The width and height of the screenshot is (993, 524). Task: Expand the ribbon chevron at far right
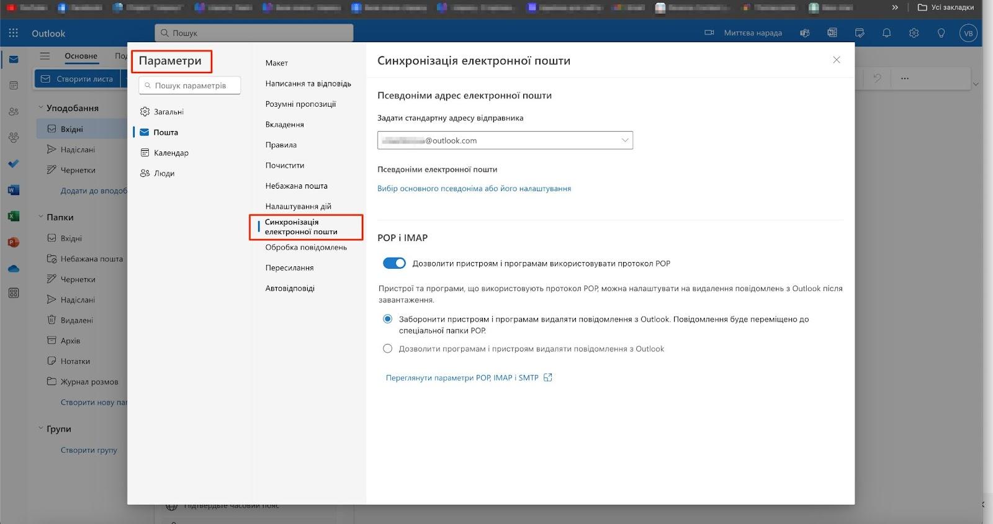[x=976, y=84]
